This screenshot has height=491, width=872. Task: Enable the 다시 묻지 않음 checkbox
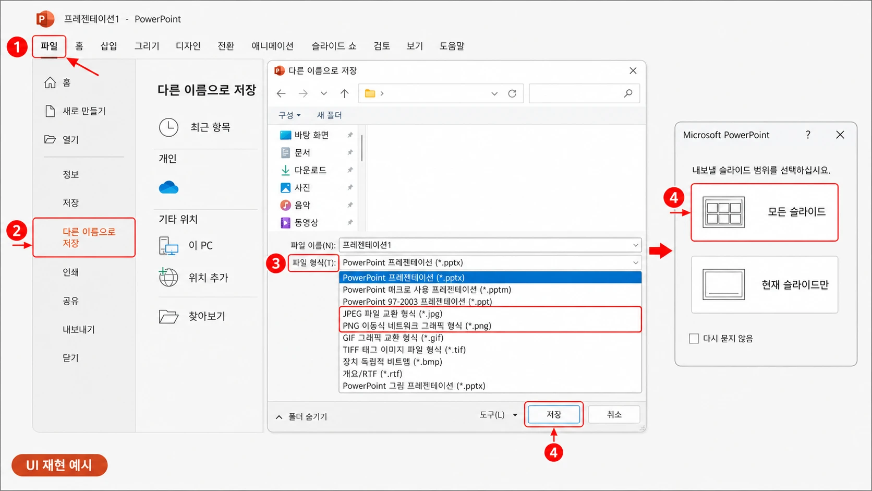pos(694,339)
